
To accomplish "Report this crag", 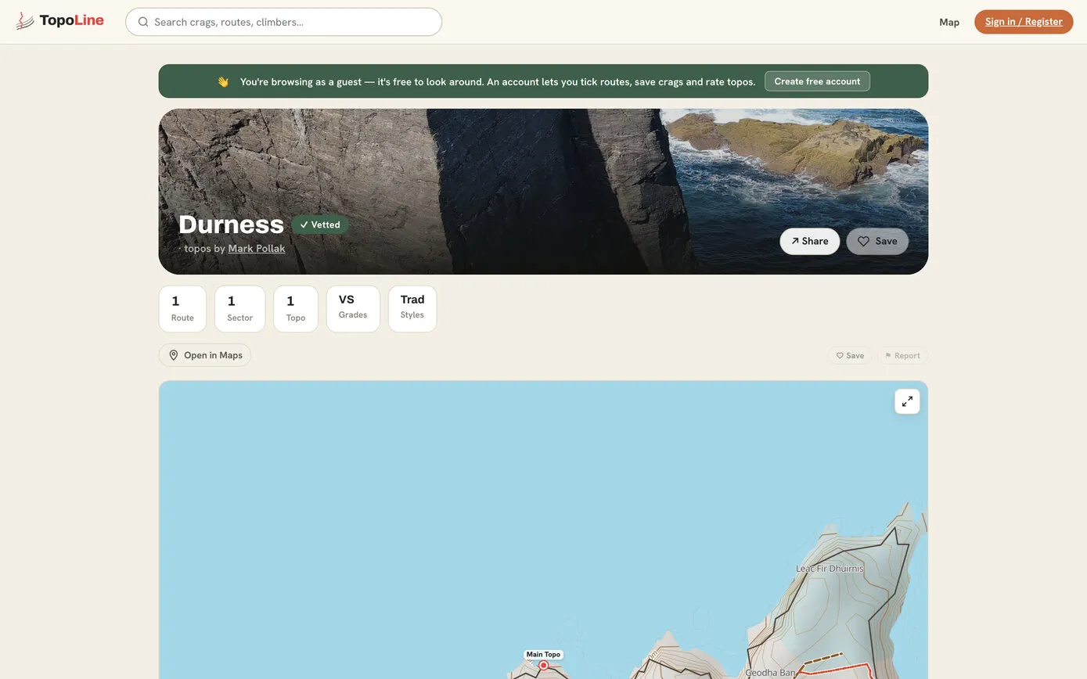I will (x=902, y=355).
